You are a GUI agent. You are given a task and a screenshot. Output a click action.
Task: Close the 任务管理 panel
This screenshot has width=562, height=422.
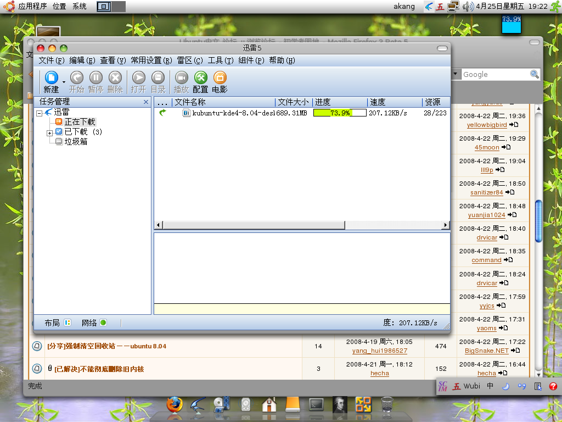point(146,102)
